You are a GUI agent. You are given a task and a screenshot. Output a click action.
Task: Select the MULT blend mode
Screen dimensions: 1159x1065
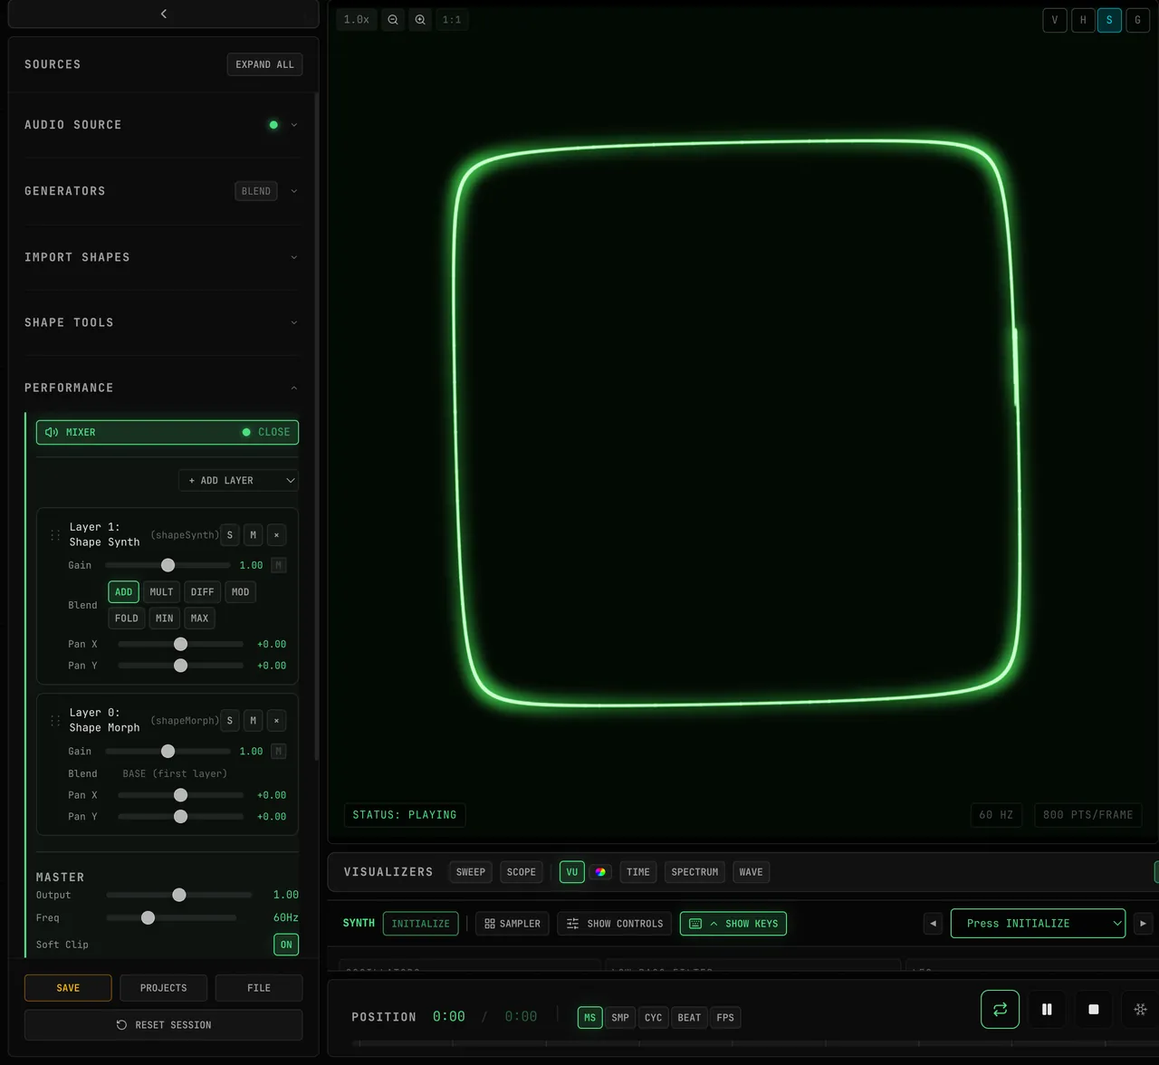coord(161,592)
